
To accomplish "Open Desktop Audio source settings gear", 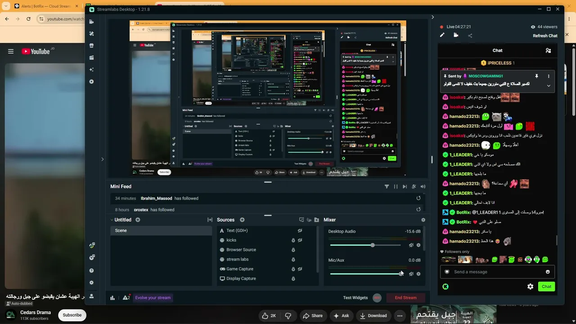I will pos(418,245).
